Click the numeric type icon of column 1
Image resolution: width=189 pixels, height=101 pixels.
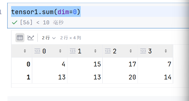pyautogui.click(x=73, y=51)
